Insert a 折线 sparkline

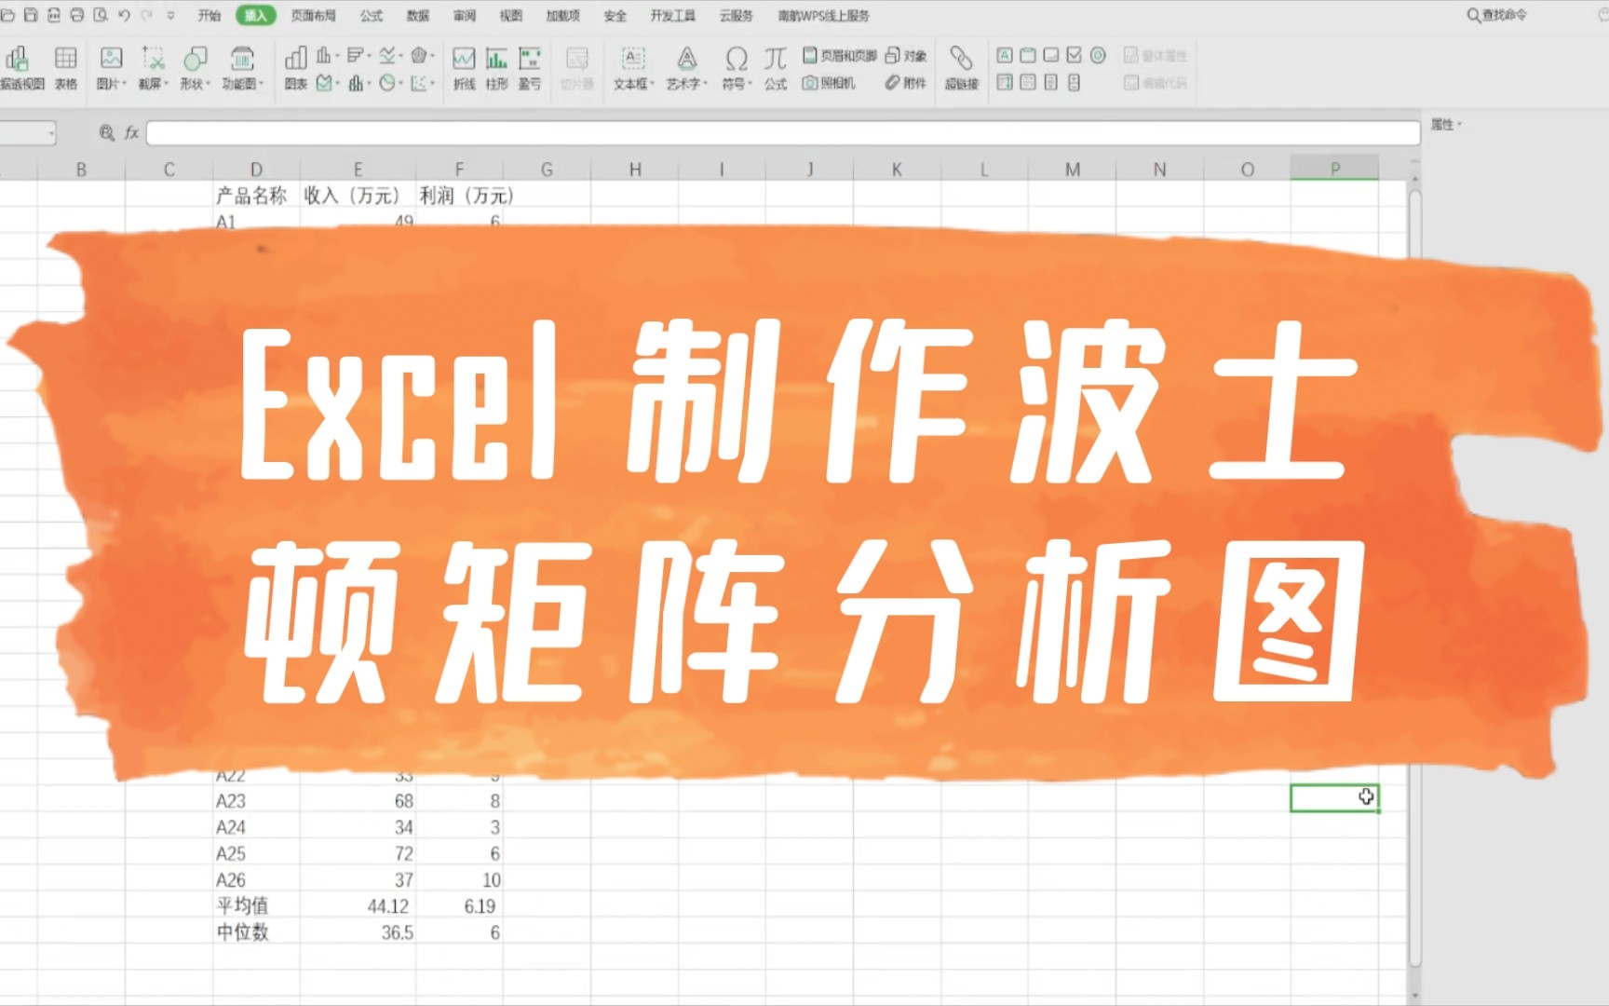tap(464, 68)
